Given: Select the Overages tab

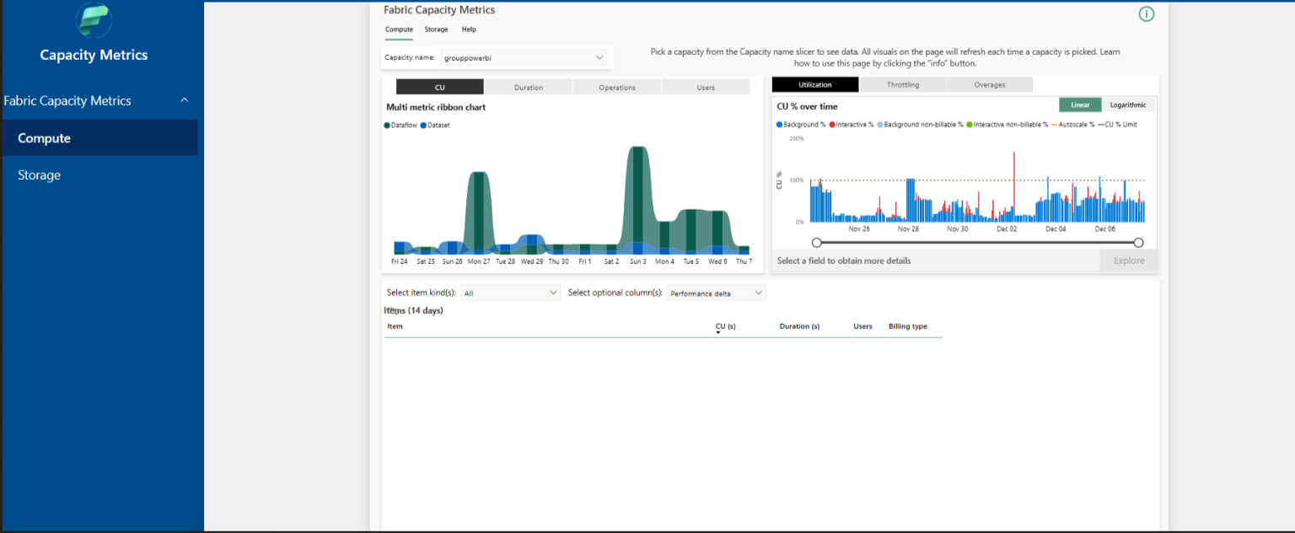Looking at the screenshot, I should pyautogui.click(x=990, y=84).
